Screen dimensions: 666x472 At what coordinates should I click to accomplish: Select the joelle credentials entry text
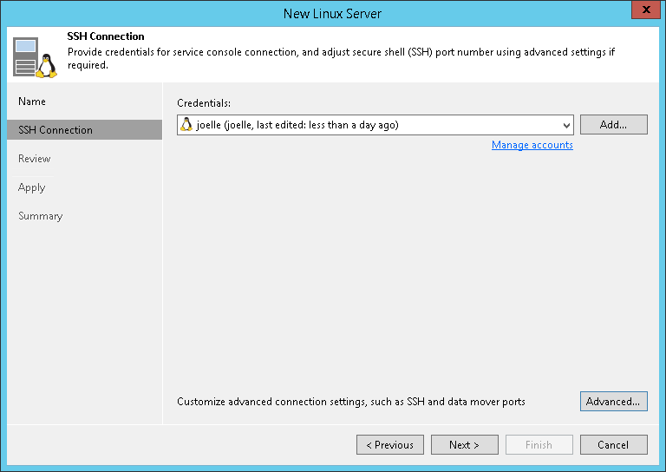pos(297,125)
